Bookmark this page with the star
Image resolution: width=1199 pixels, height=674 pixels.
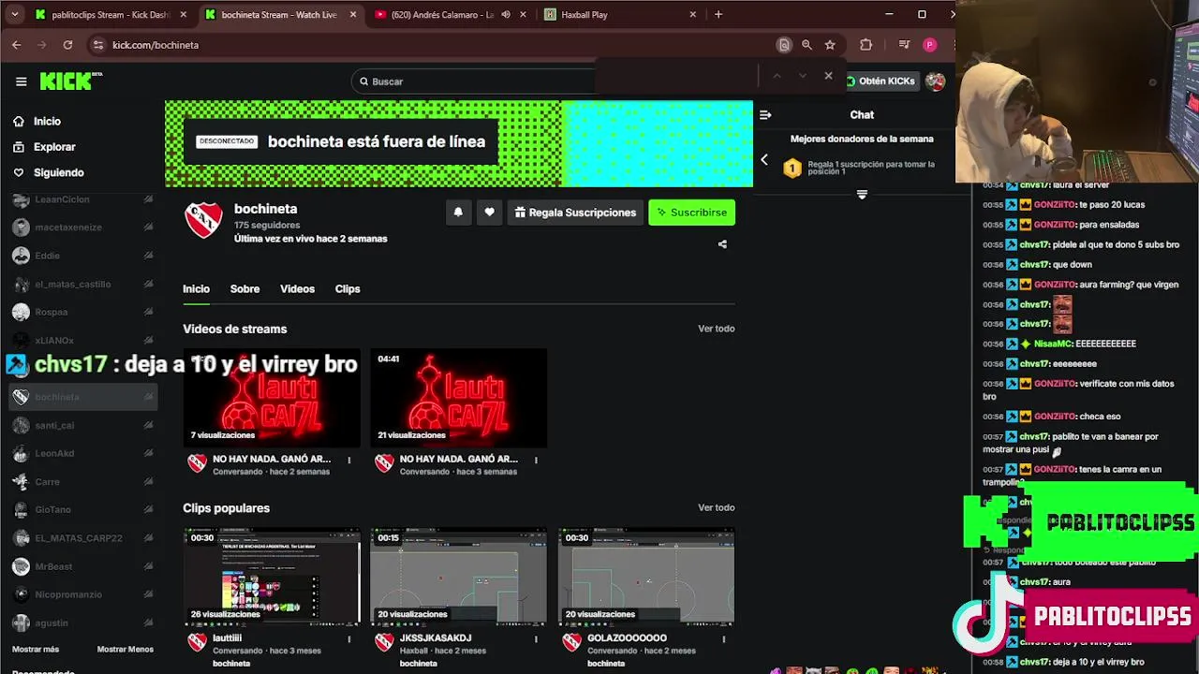(830, 45)
